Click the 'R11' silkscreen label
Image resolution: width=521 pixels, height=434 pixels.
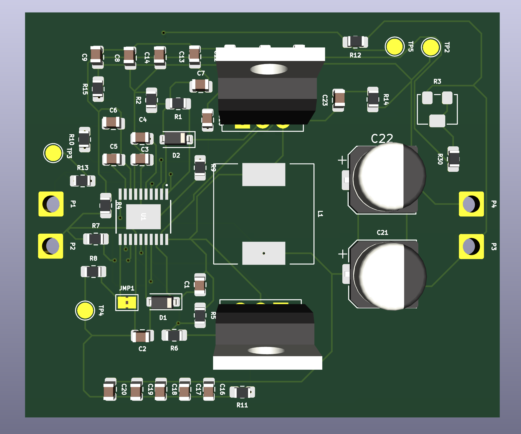coord(242,405)
